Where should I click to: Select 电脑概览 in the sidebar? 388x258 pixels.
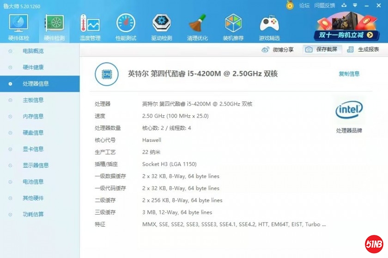pos(33,51)
